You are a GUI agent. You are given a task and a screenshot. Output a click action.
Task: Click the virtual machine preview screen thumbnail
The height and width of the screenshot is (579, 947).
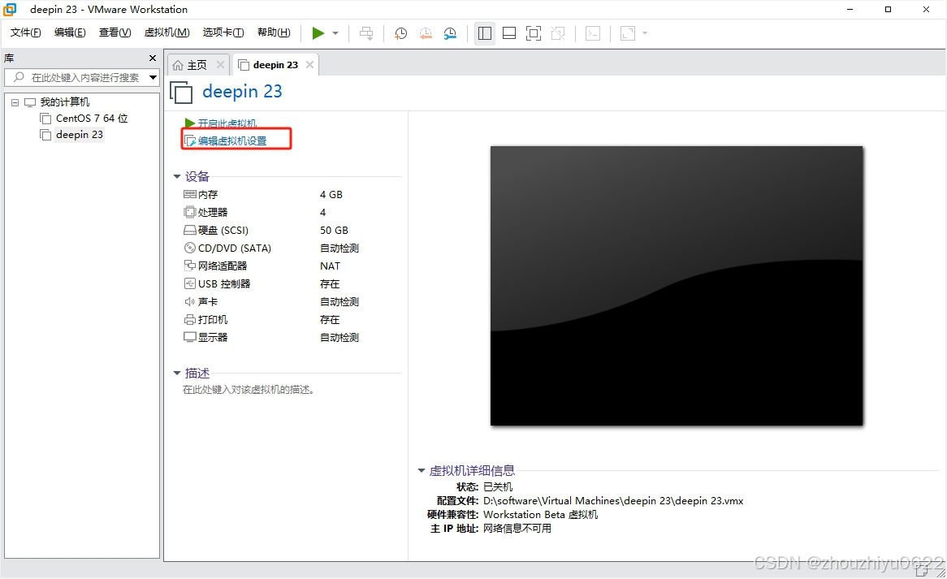click(x=677, y=286)
